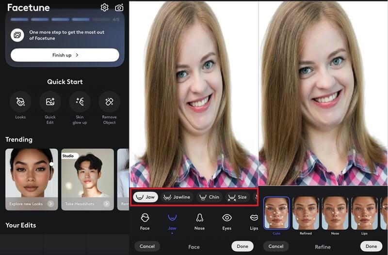388x255 pixels.
Task: Select the Jaw sub-option chip
Action: pyautogui.click(x=145, y=197)
